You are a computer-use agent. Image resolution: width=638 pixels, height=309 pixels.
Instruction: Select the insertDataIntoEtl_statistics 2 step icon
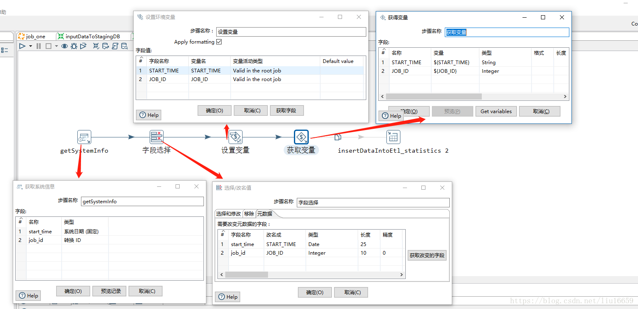pyautogui.click(x=393, y=137)
